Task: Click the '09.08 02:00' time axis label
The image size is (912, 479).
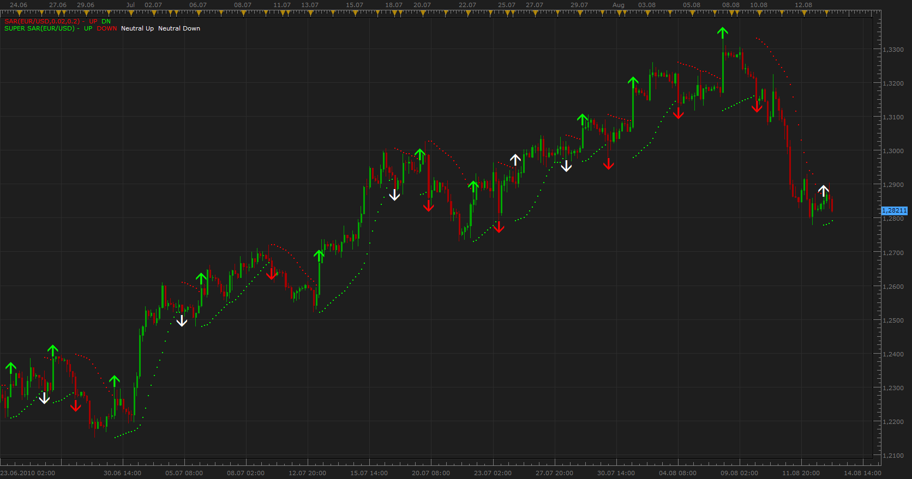Action: point(740,473)
